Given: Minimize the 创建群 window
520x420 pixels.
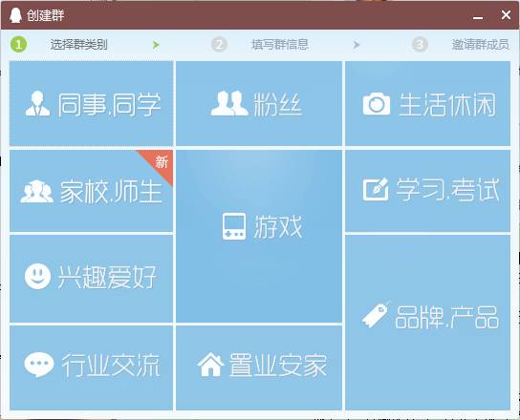Looking at the screenshot, I should pyautogui.click(x=478, y=17).
